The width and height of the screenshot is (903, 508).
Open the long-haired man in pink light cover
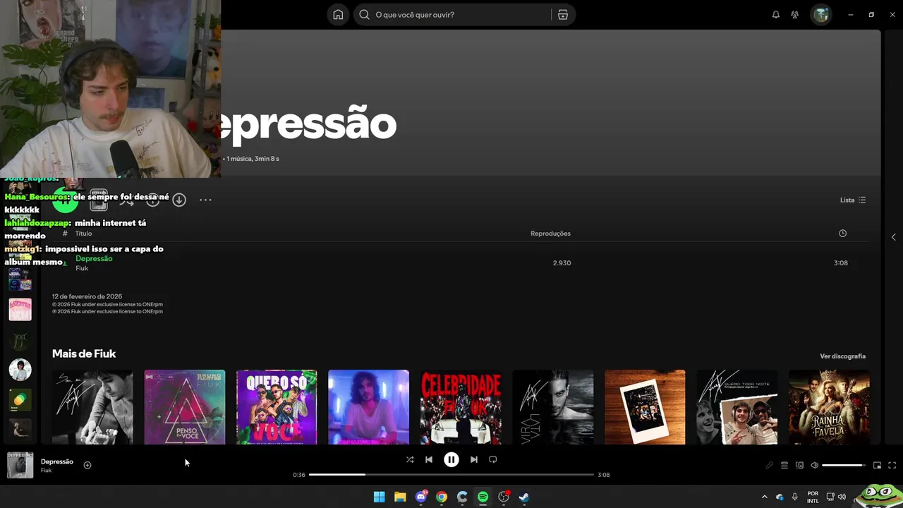[x=368, y=407]
